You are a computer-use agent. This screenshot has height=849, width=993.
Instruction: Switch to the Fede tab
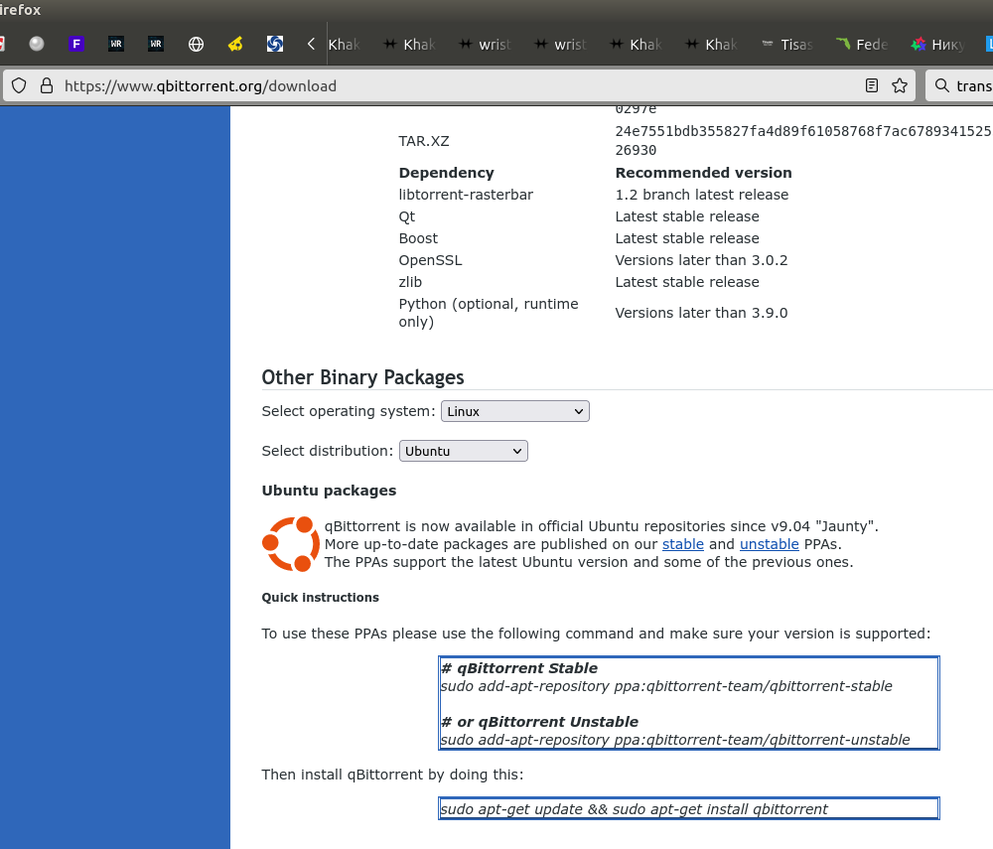point(861,45)
